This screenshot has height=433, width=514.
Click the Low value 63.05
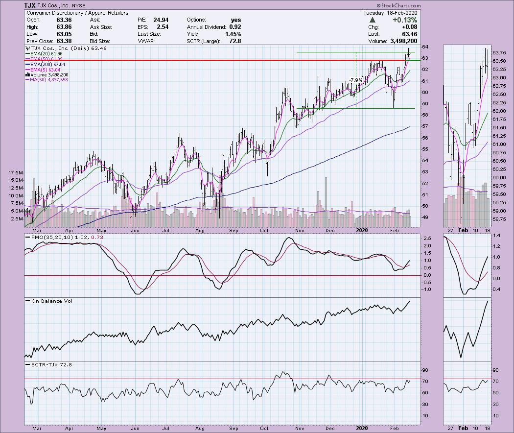(64, 34)
